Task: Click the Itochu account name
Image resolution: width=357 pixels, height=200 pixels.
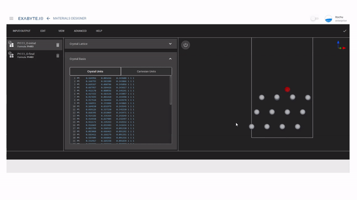Action: pyautogui.click(x=339, y=17)
